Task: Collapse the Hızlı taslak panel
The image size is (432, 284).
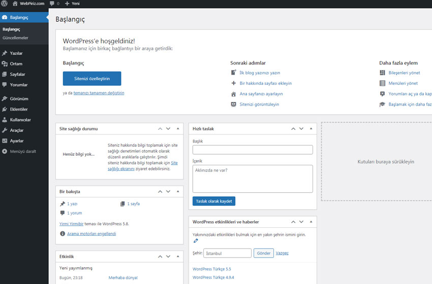Action: pos(311,129)
